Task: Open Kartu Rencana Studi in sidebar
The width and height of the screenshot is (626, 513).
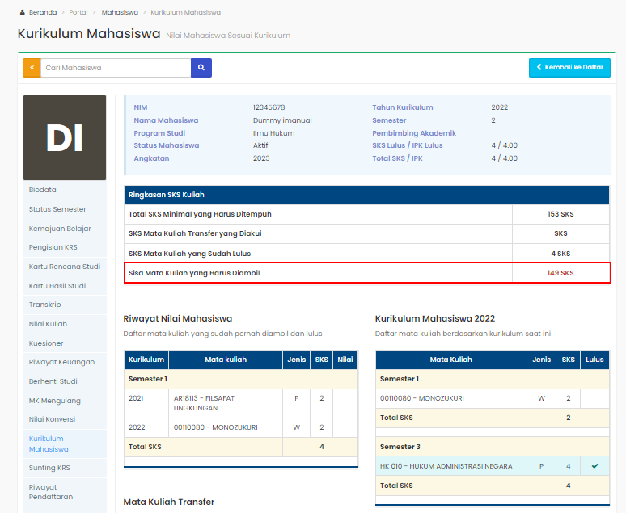Action: [x=65, y=267]
